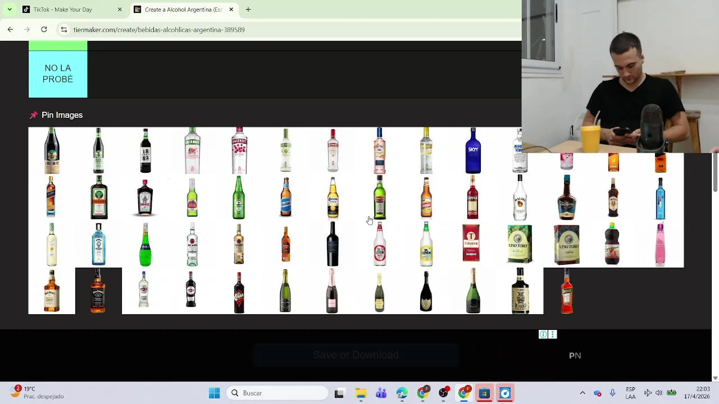
Task: Select the Malibu rum bottle
Action: 520,198
